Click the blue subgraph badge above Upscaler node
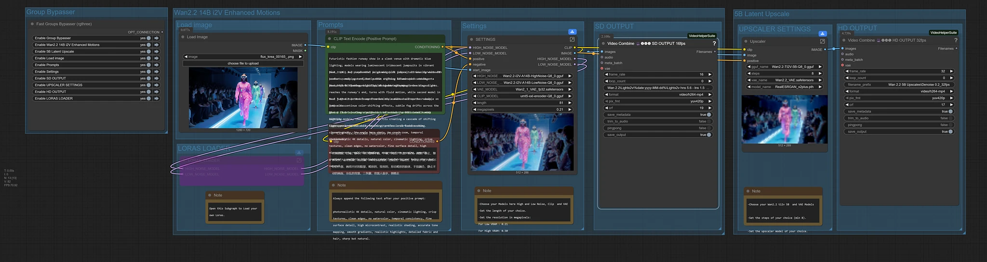Viewport: 987px width, 262px height. [x=822, y=34]
